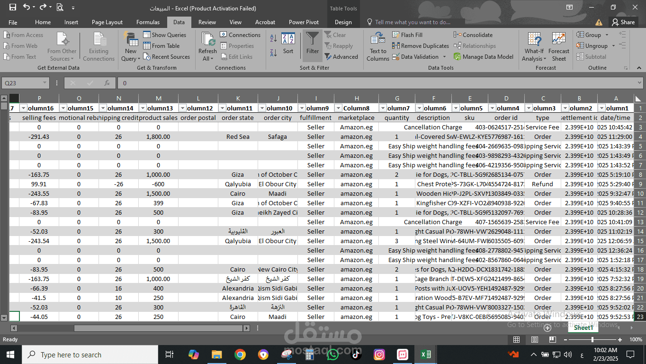The height and width of the screenshot is (364, 646).
Task: Open the File tab
Action: pos(13,22)
